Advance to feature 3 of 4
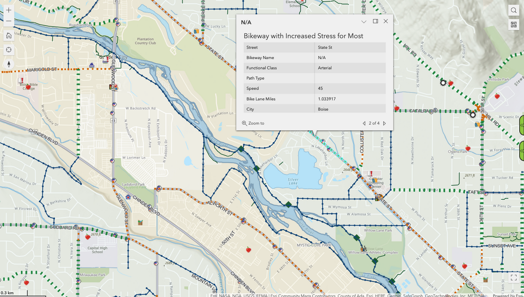This screenshot has height=297, width=524. (384, 123)
